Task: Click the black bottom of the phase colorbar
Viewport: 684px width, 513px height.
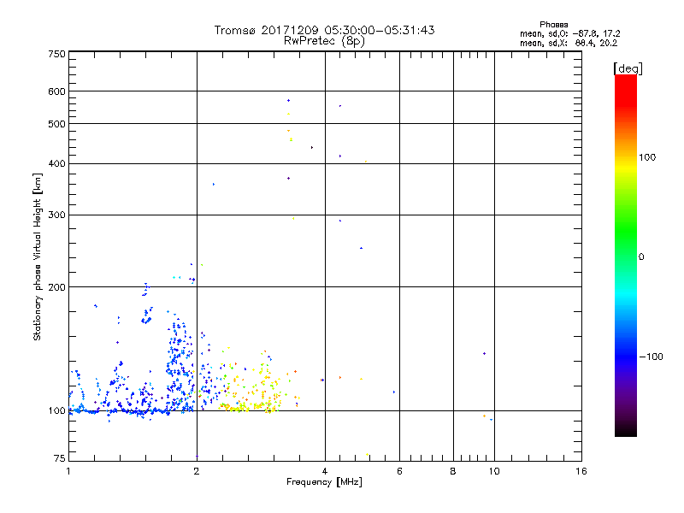Action: point(626,431)
